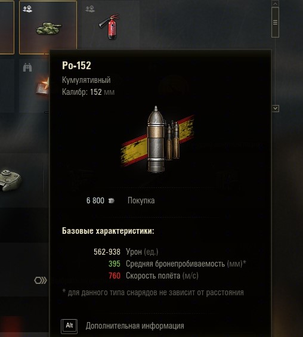Screen dimensions: 303x337
Task: Click the Alt key badge
Action: click(69, 326)
